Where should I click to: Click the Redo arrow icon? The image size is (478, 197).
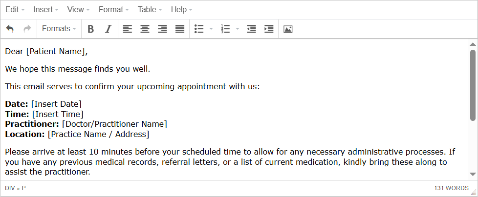tap(27, 29)
